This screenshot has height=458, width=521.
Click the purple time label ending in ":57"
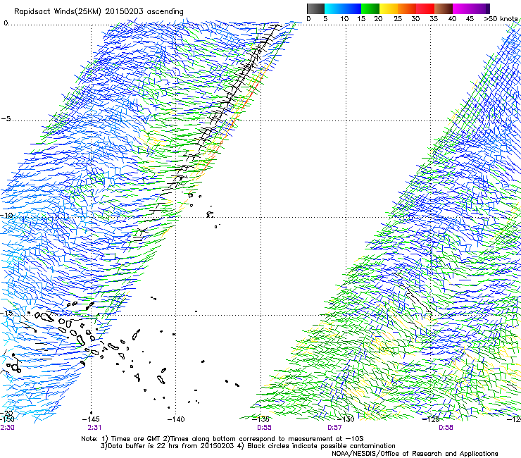tap(334, 428)
